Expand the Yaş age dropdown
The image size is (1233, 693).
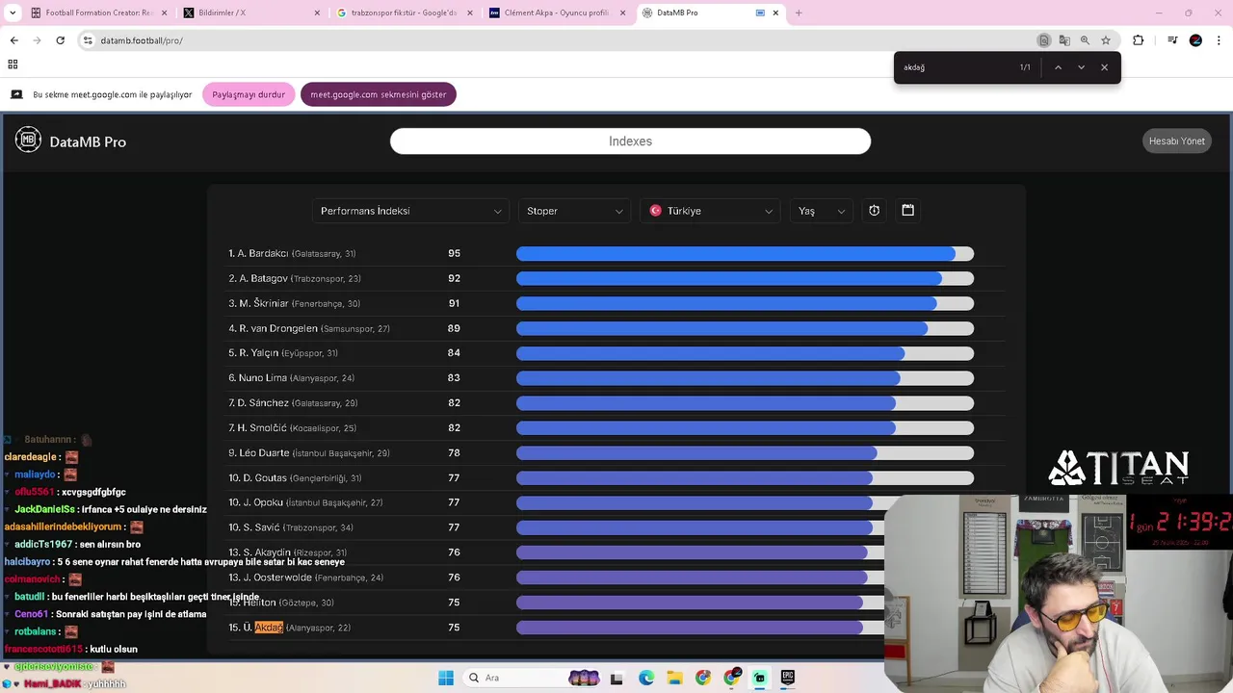coord(822,211)
